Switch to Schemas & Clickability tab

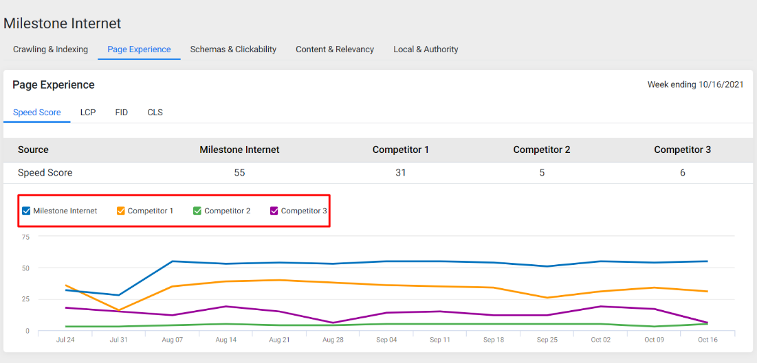tap(233, 49)
